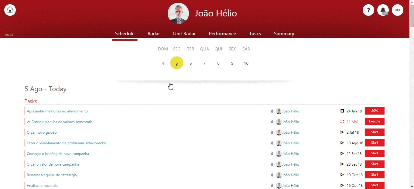Open the three-dots more options menu
414x189 pixels.
coord(398,10)
